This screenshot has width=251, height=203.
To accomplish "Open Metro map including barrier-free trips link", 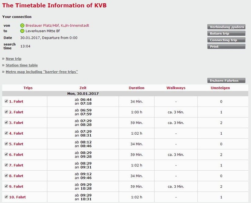I will click(42, 72).
